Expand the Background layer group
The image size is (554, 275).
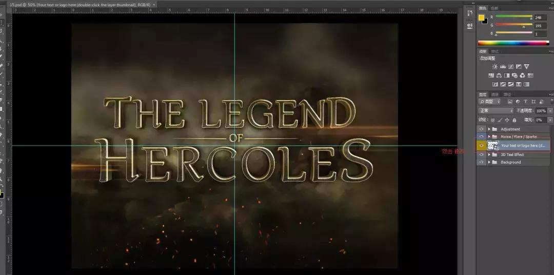[489, 162]
